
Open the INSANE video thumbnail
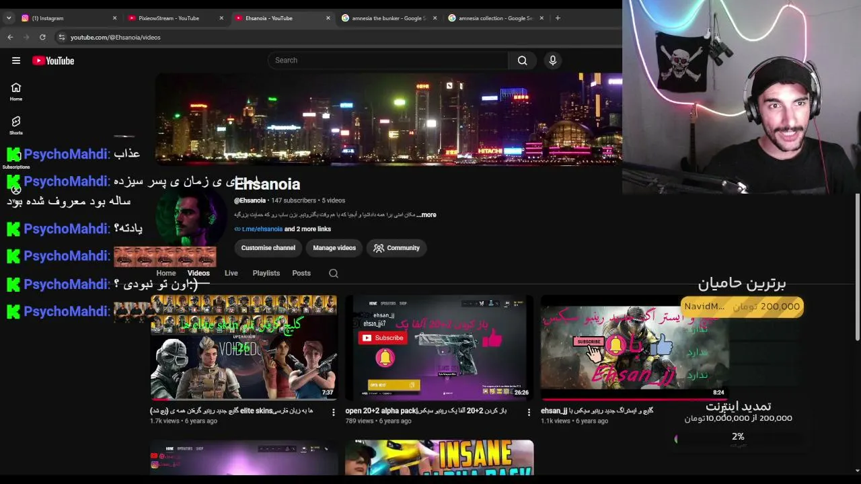pos(439,458)
